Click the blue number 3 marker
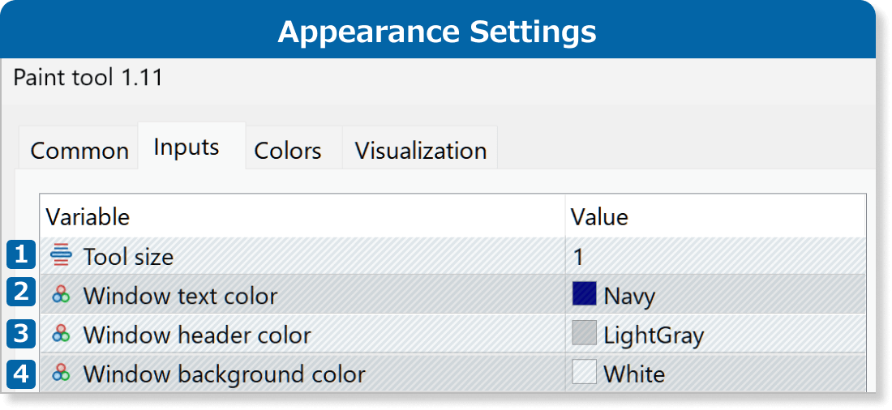Screen dimensions: 892x410 pos(21,334)
